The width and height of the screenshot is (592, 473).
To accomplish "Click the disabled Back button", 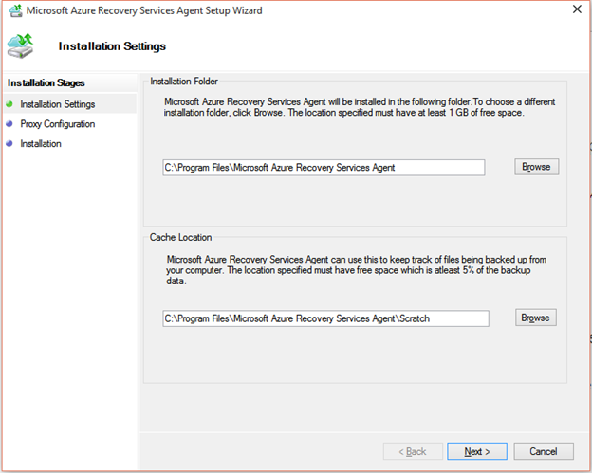I will [x=412, y=452].
